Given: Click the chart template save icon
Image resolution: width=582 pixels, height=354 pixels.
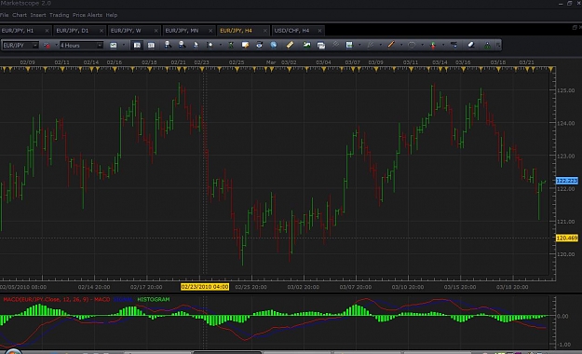Looking at the screenshot, I should pos(349,45).
